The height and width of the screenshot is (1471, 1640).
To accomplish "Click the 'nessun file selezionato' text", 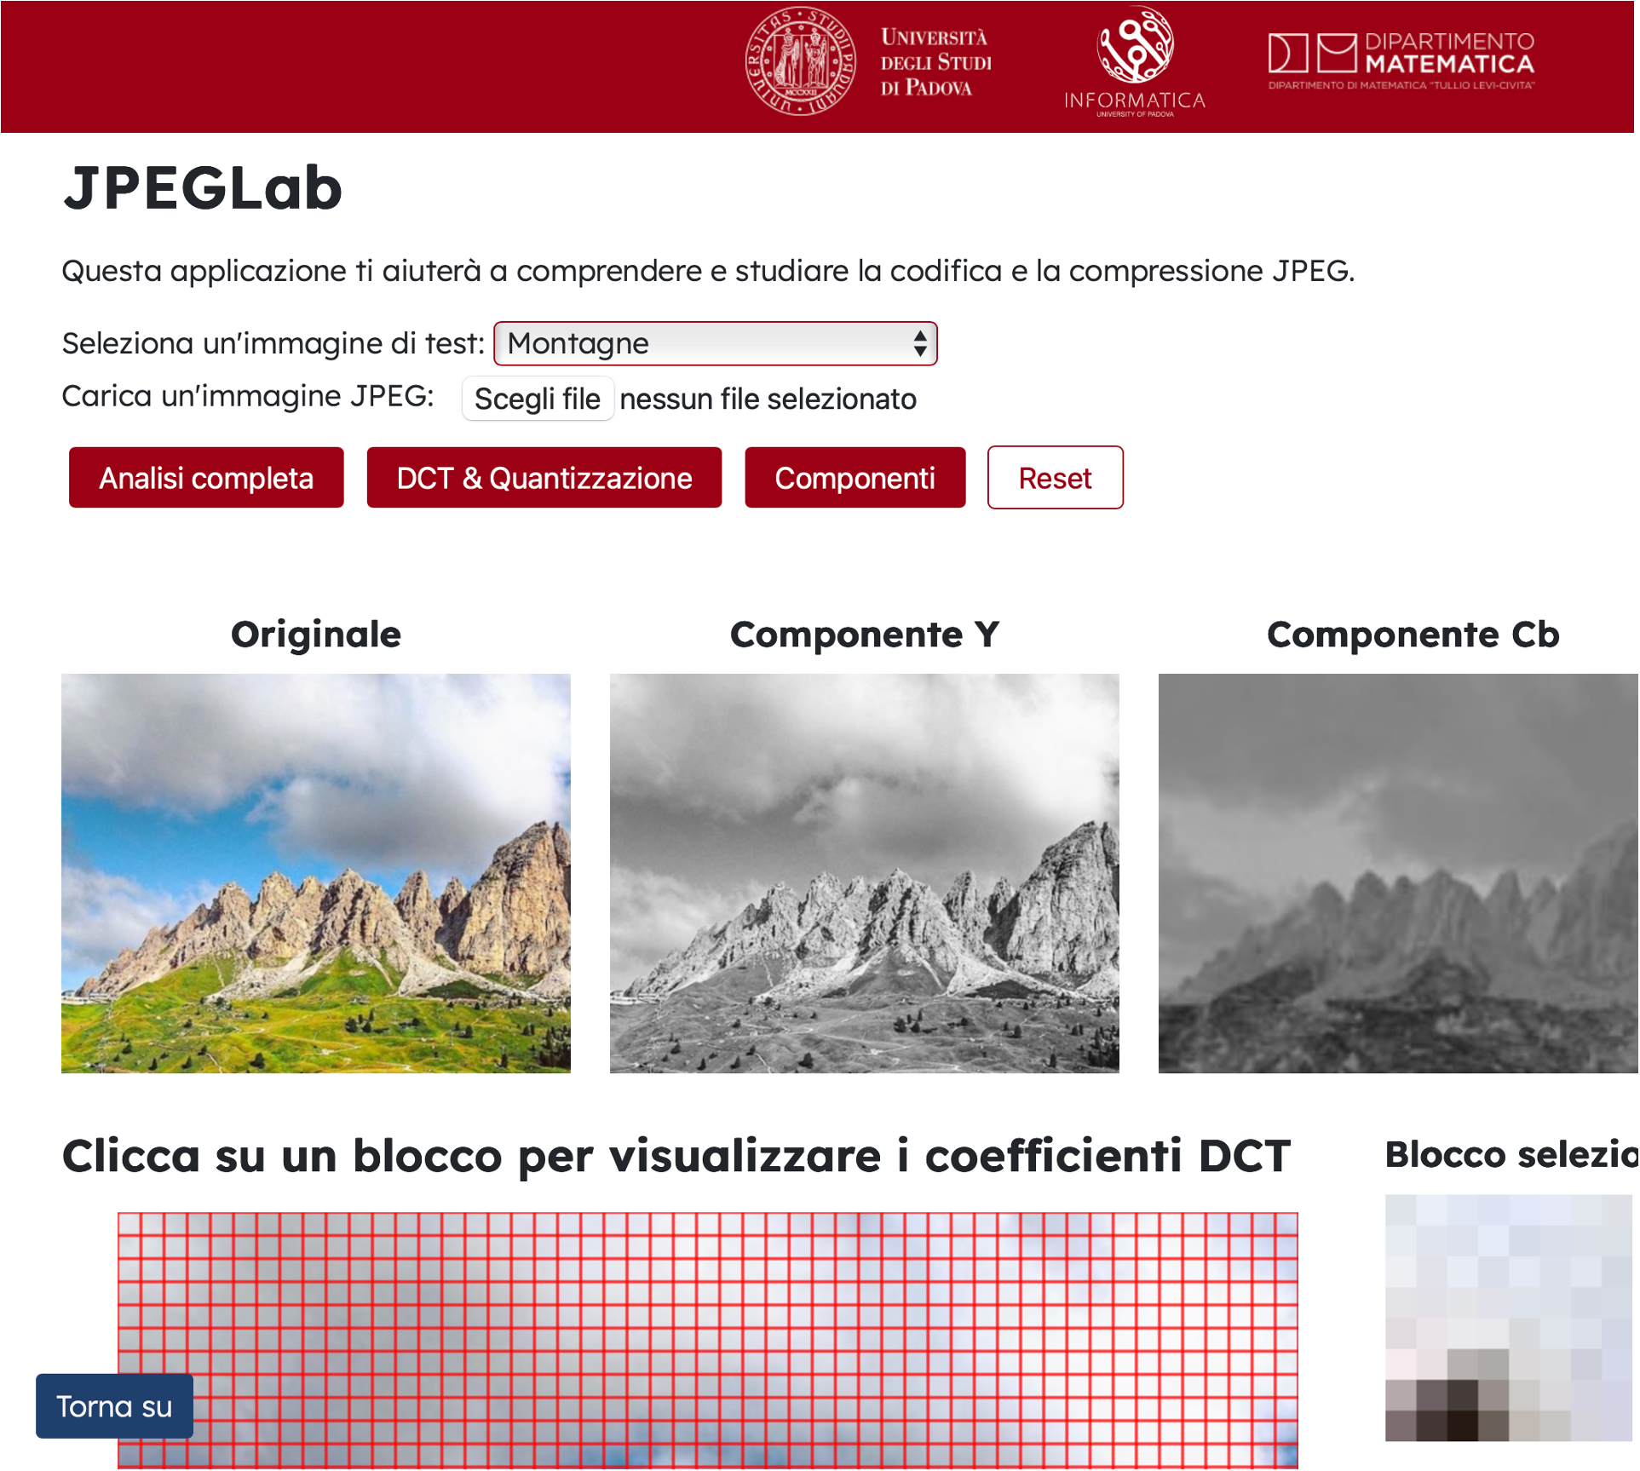I will tap(768, 399).
